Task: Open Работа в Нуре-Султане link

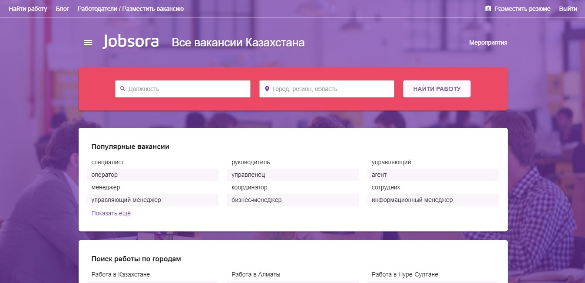Action: (x=405, y=274)
